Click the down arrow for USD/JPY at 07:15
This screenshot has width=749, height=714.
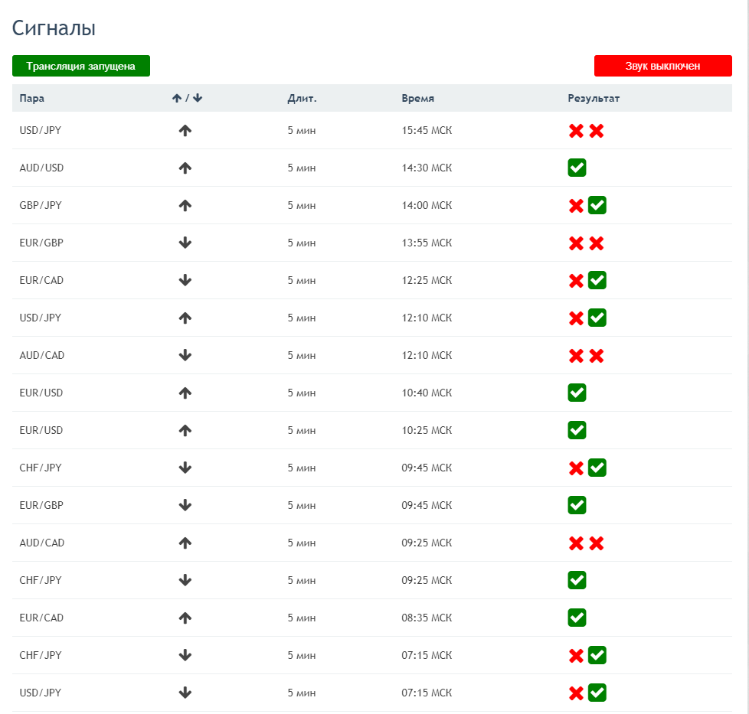(x=185, y=693)
